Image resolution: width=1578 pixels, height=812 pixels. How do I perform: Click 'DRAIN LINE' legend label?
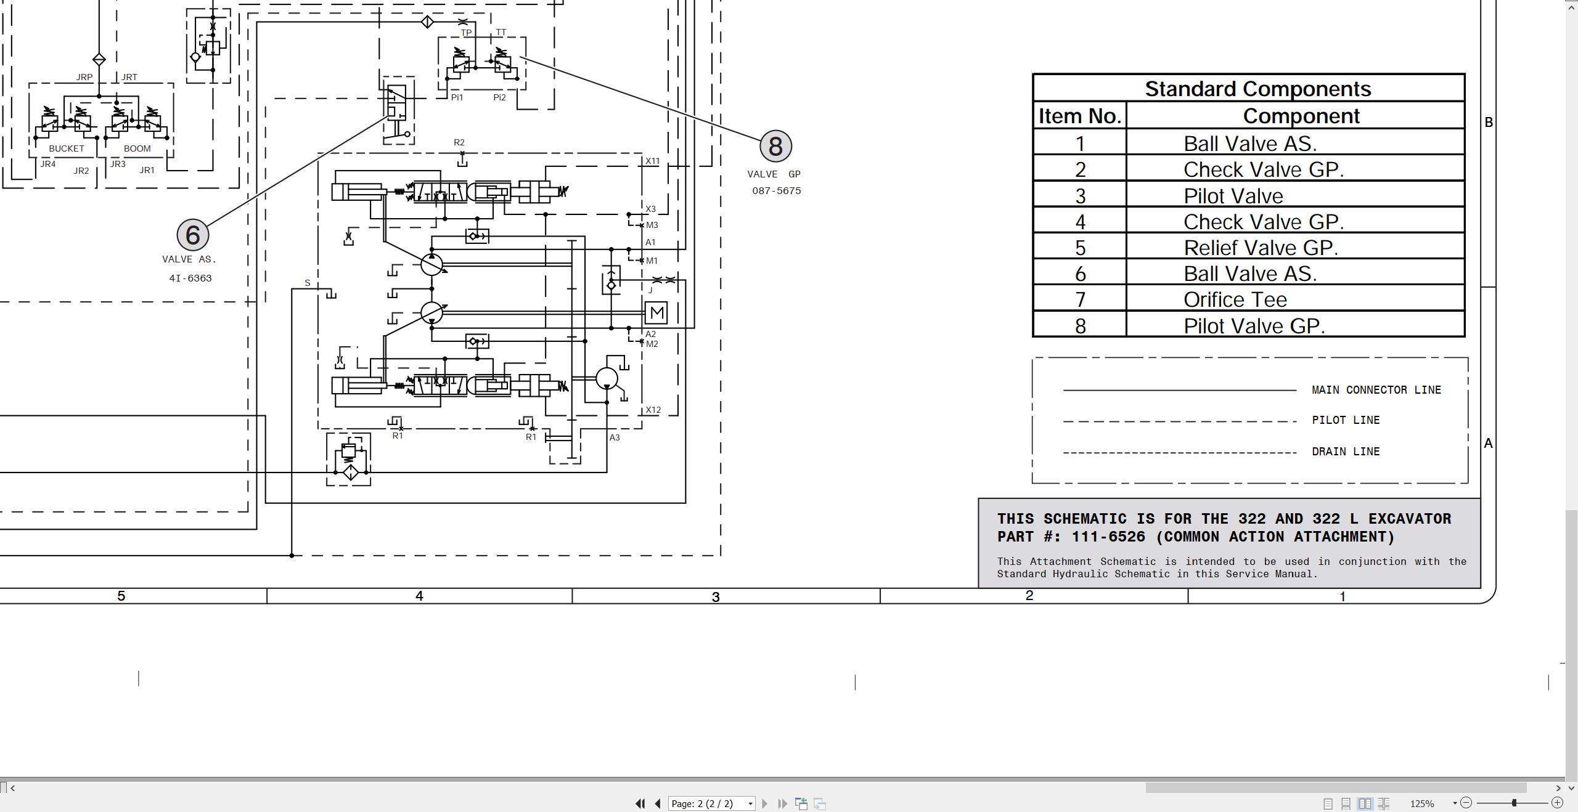[1346, 452]
